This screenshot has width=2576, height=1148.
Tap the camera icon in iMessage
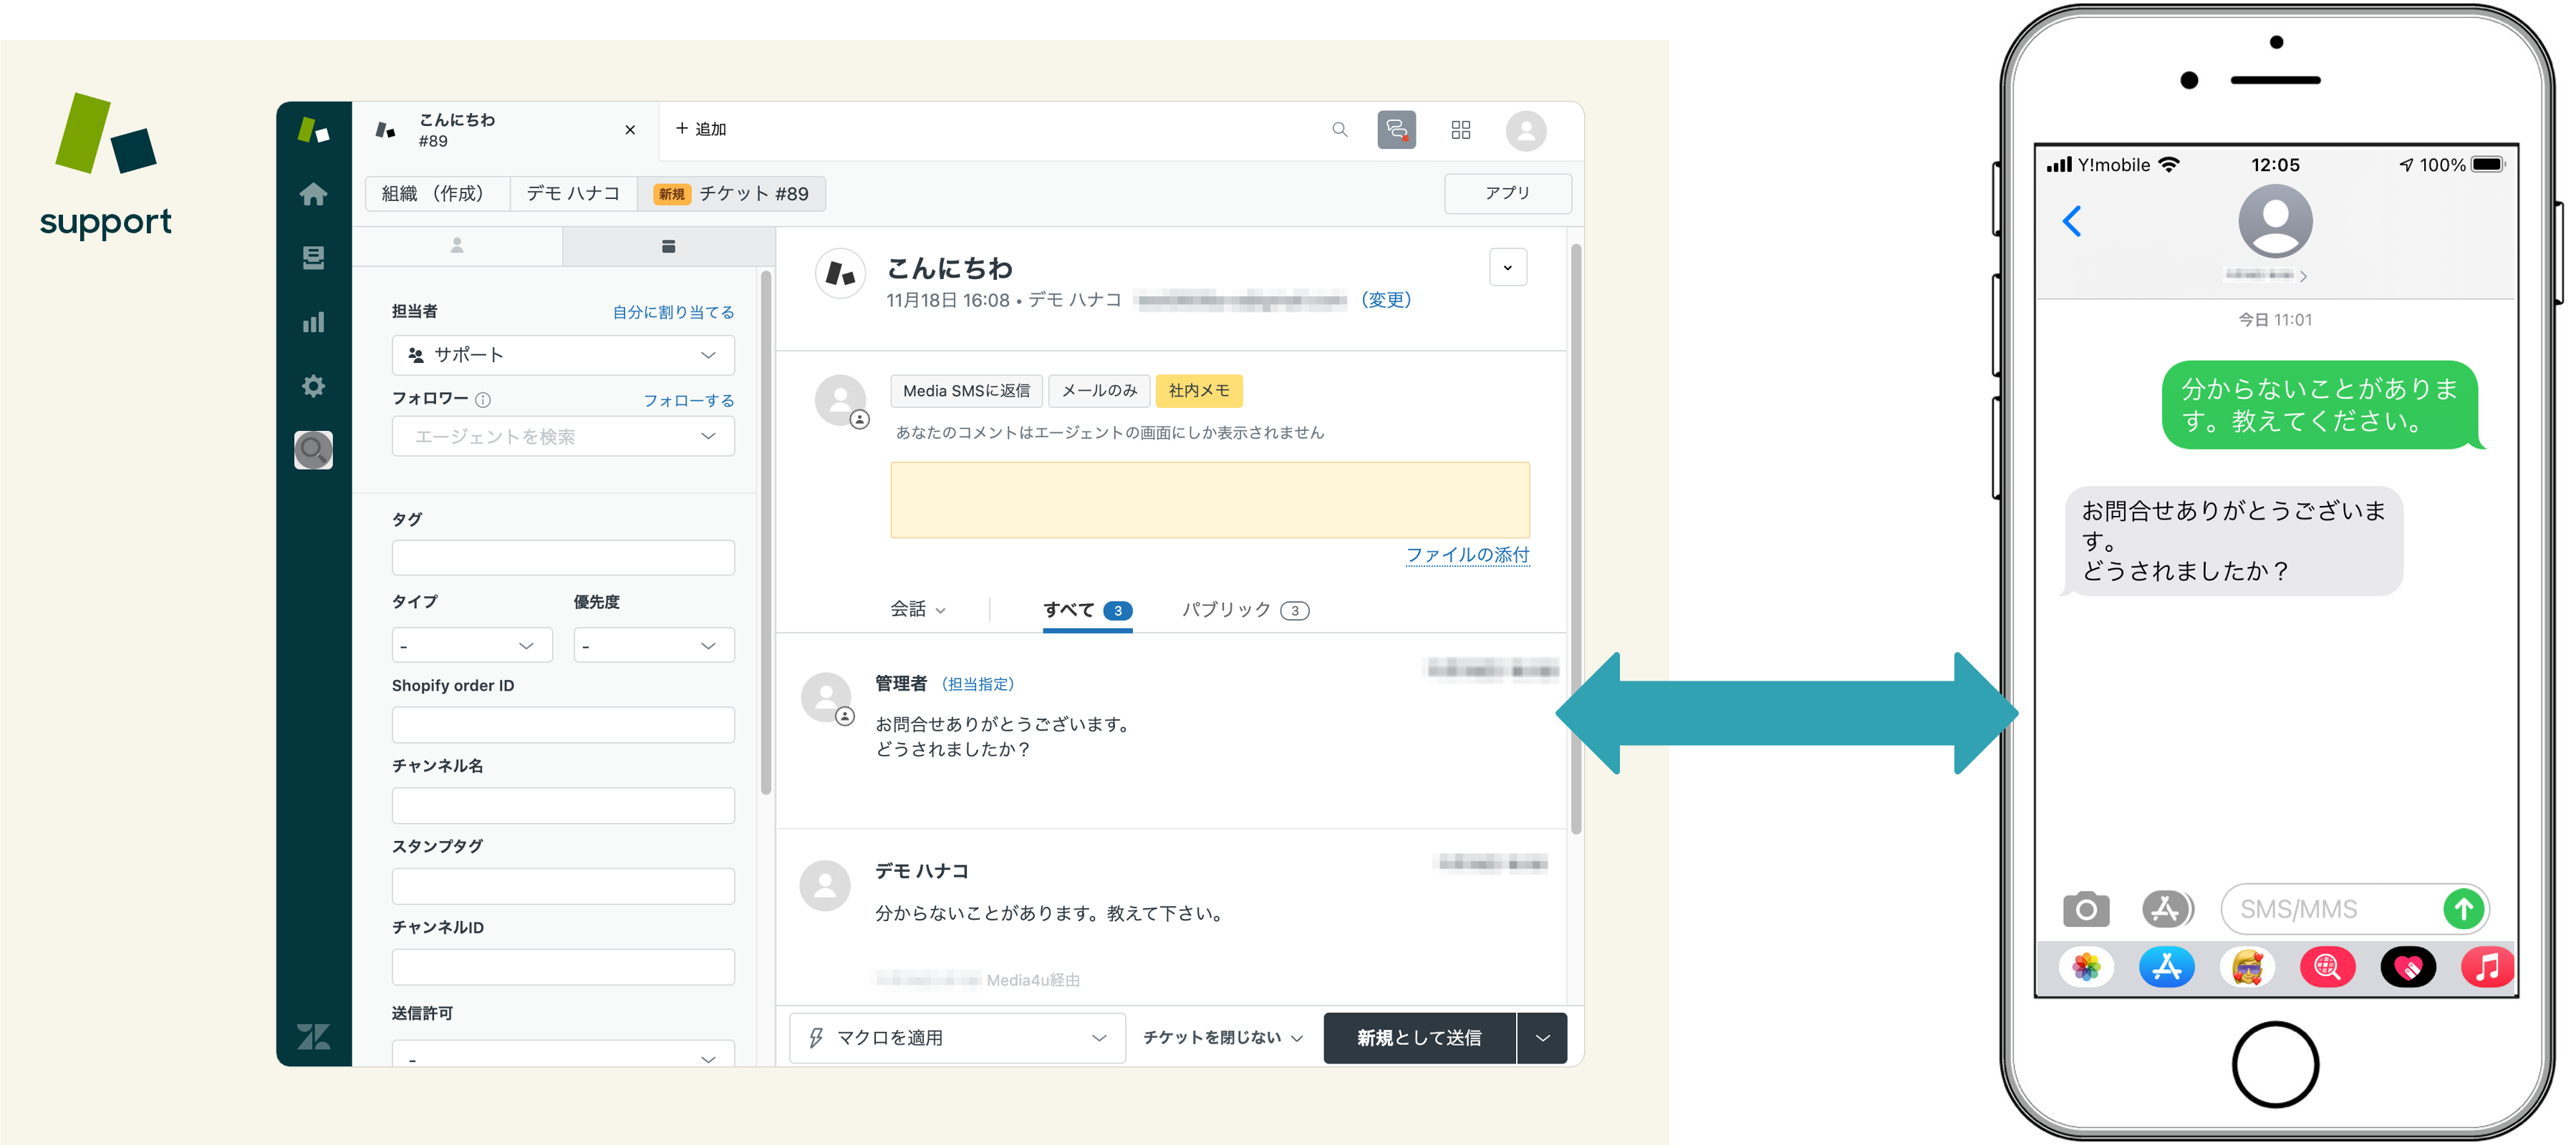(2086, 909)
